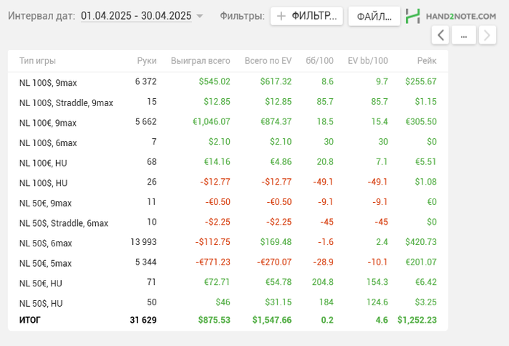Sort by Рейк column header
The image size is (509, 346).
point(427,62)
